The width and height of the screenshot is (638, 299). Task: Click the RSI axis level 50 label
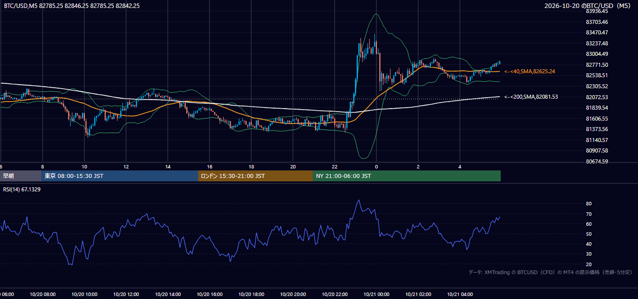pos(589,234)
